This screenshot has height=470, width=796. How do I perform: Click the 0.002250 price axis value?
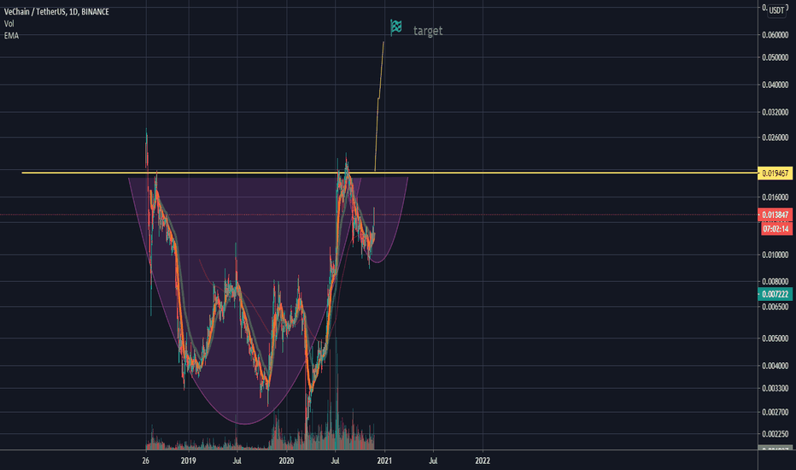point(776,434)
